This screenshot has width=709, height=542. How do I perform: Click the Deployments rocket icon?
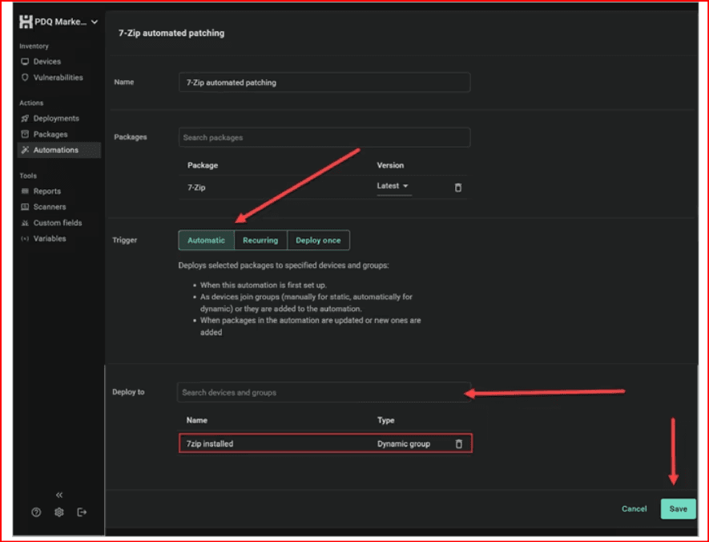(x=25, y=119)
